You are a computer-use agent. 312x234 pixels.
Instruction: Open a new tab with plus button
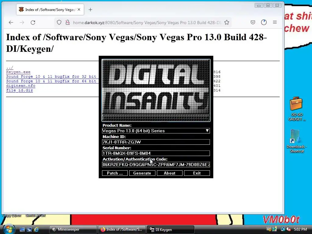click(x=90, y=9)
